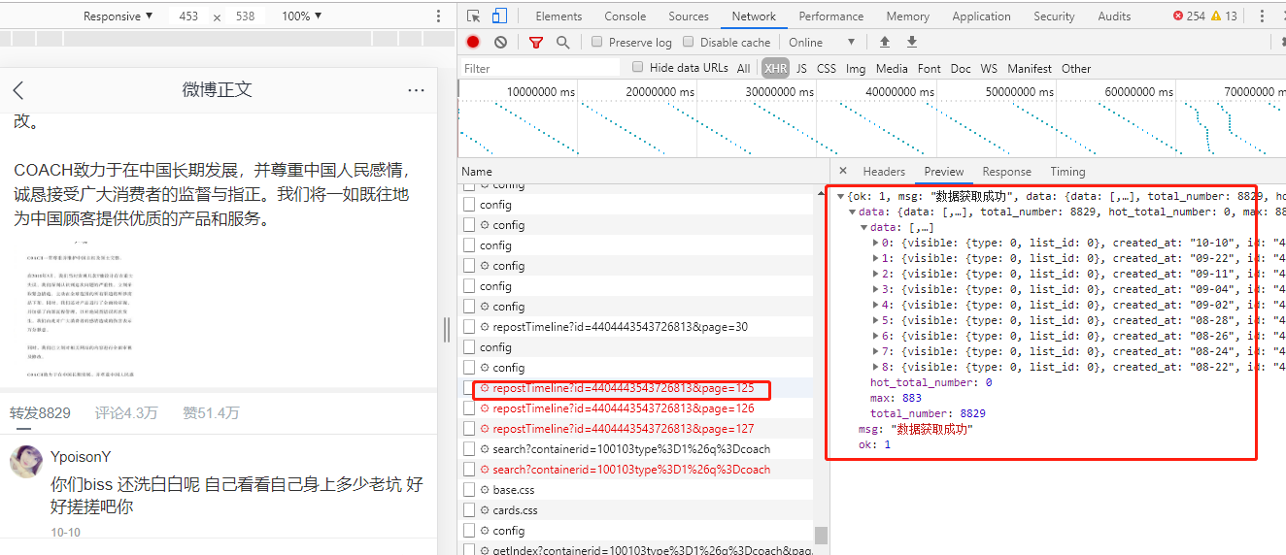Image resolution: width=1286 pixels, height=555 pixels.
Task: Filter requests by XHR type
Action: (775, 68)
